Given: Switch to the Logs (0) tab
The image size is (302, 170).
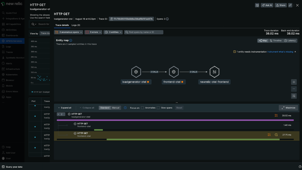Looking at the screenshot, I should (x=76, y=25).
